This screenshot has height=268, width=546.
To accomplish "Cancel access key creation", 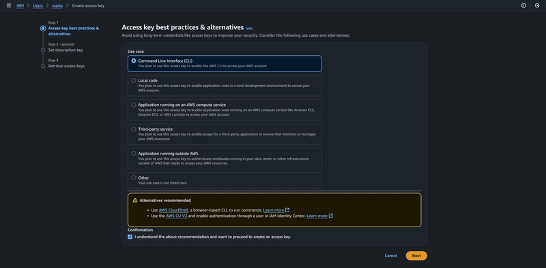I will (390, 256).
